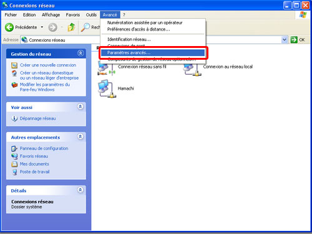Collapse the Autres emplacements panel
Viewport: 312px width, 234px height.
tap(80, 136)
